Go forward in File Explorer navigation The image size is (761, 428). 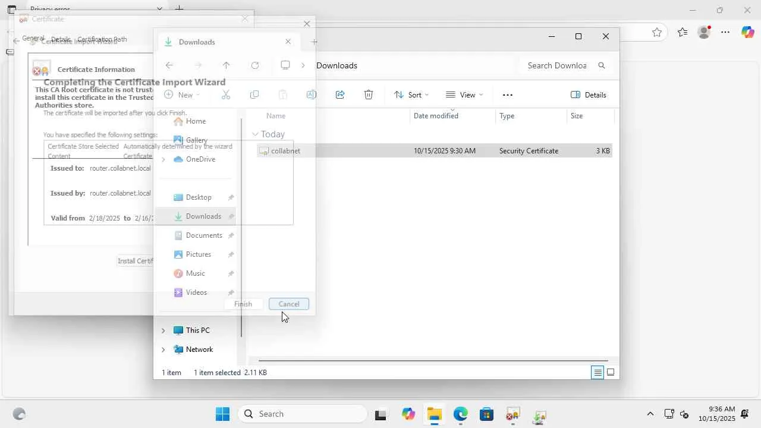tap(198, 65)
